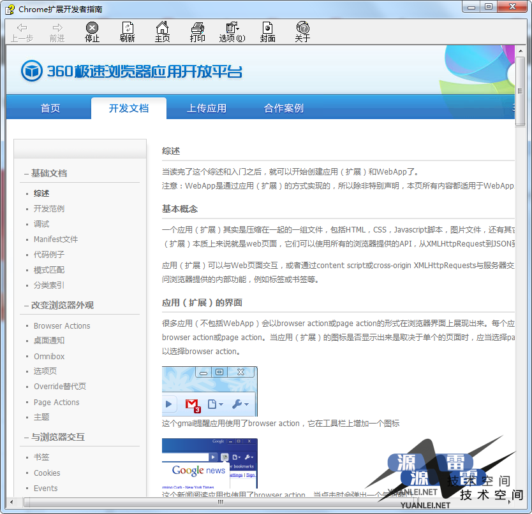Viewport: 532px width, 514px height.
Task: Open the Browser Actions sidebar link
Action: click(62, 325)
